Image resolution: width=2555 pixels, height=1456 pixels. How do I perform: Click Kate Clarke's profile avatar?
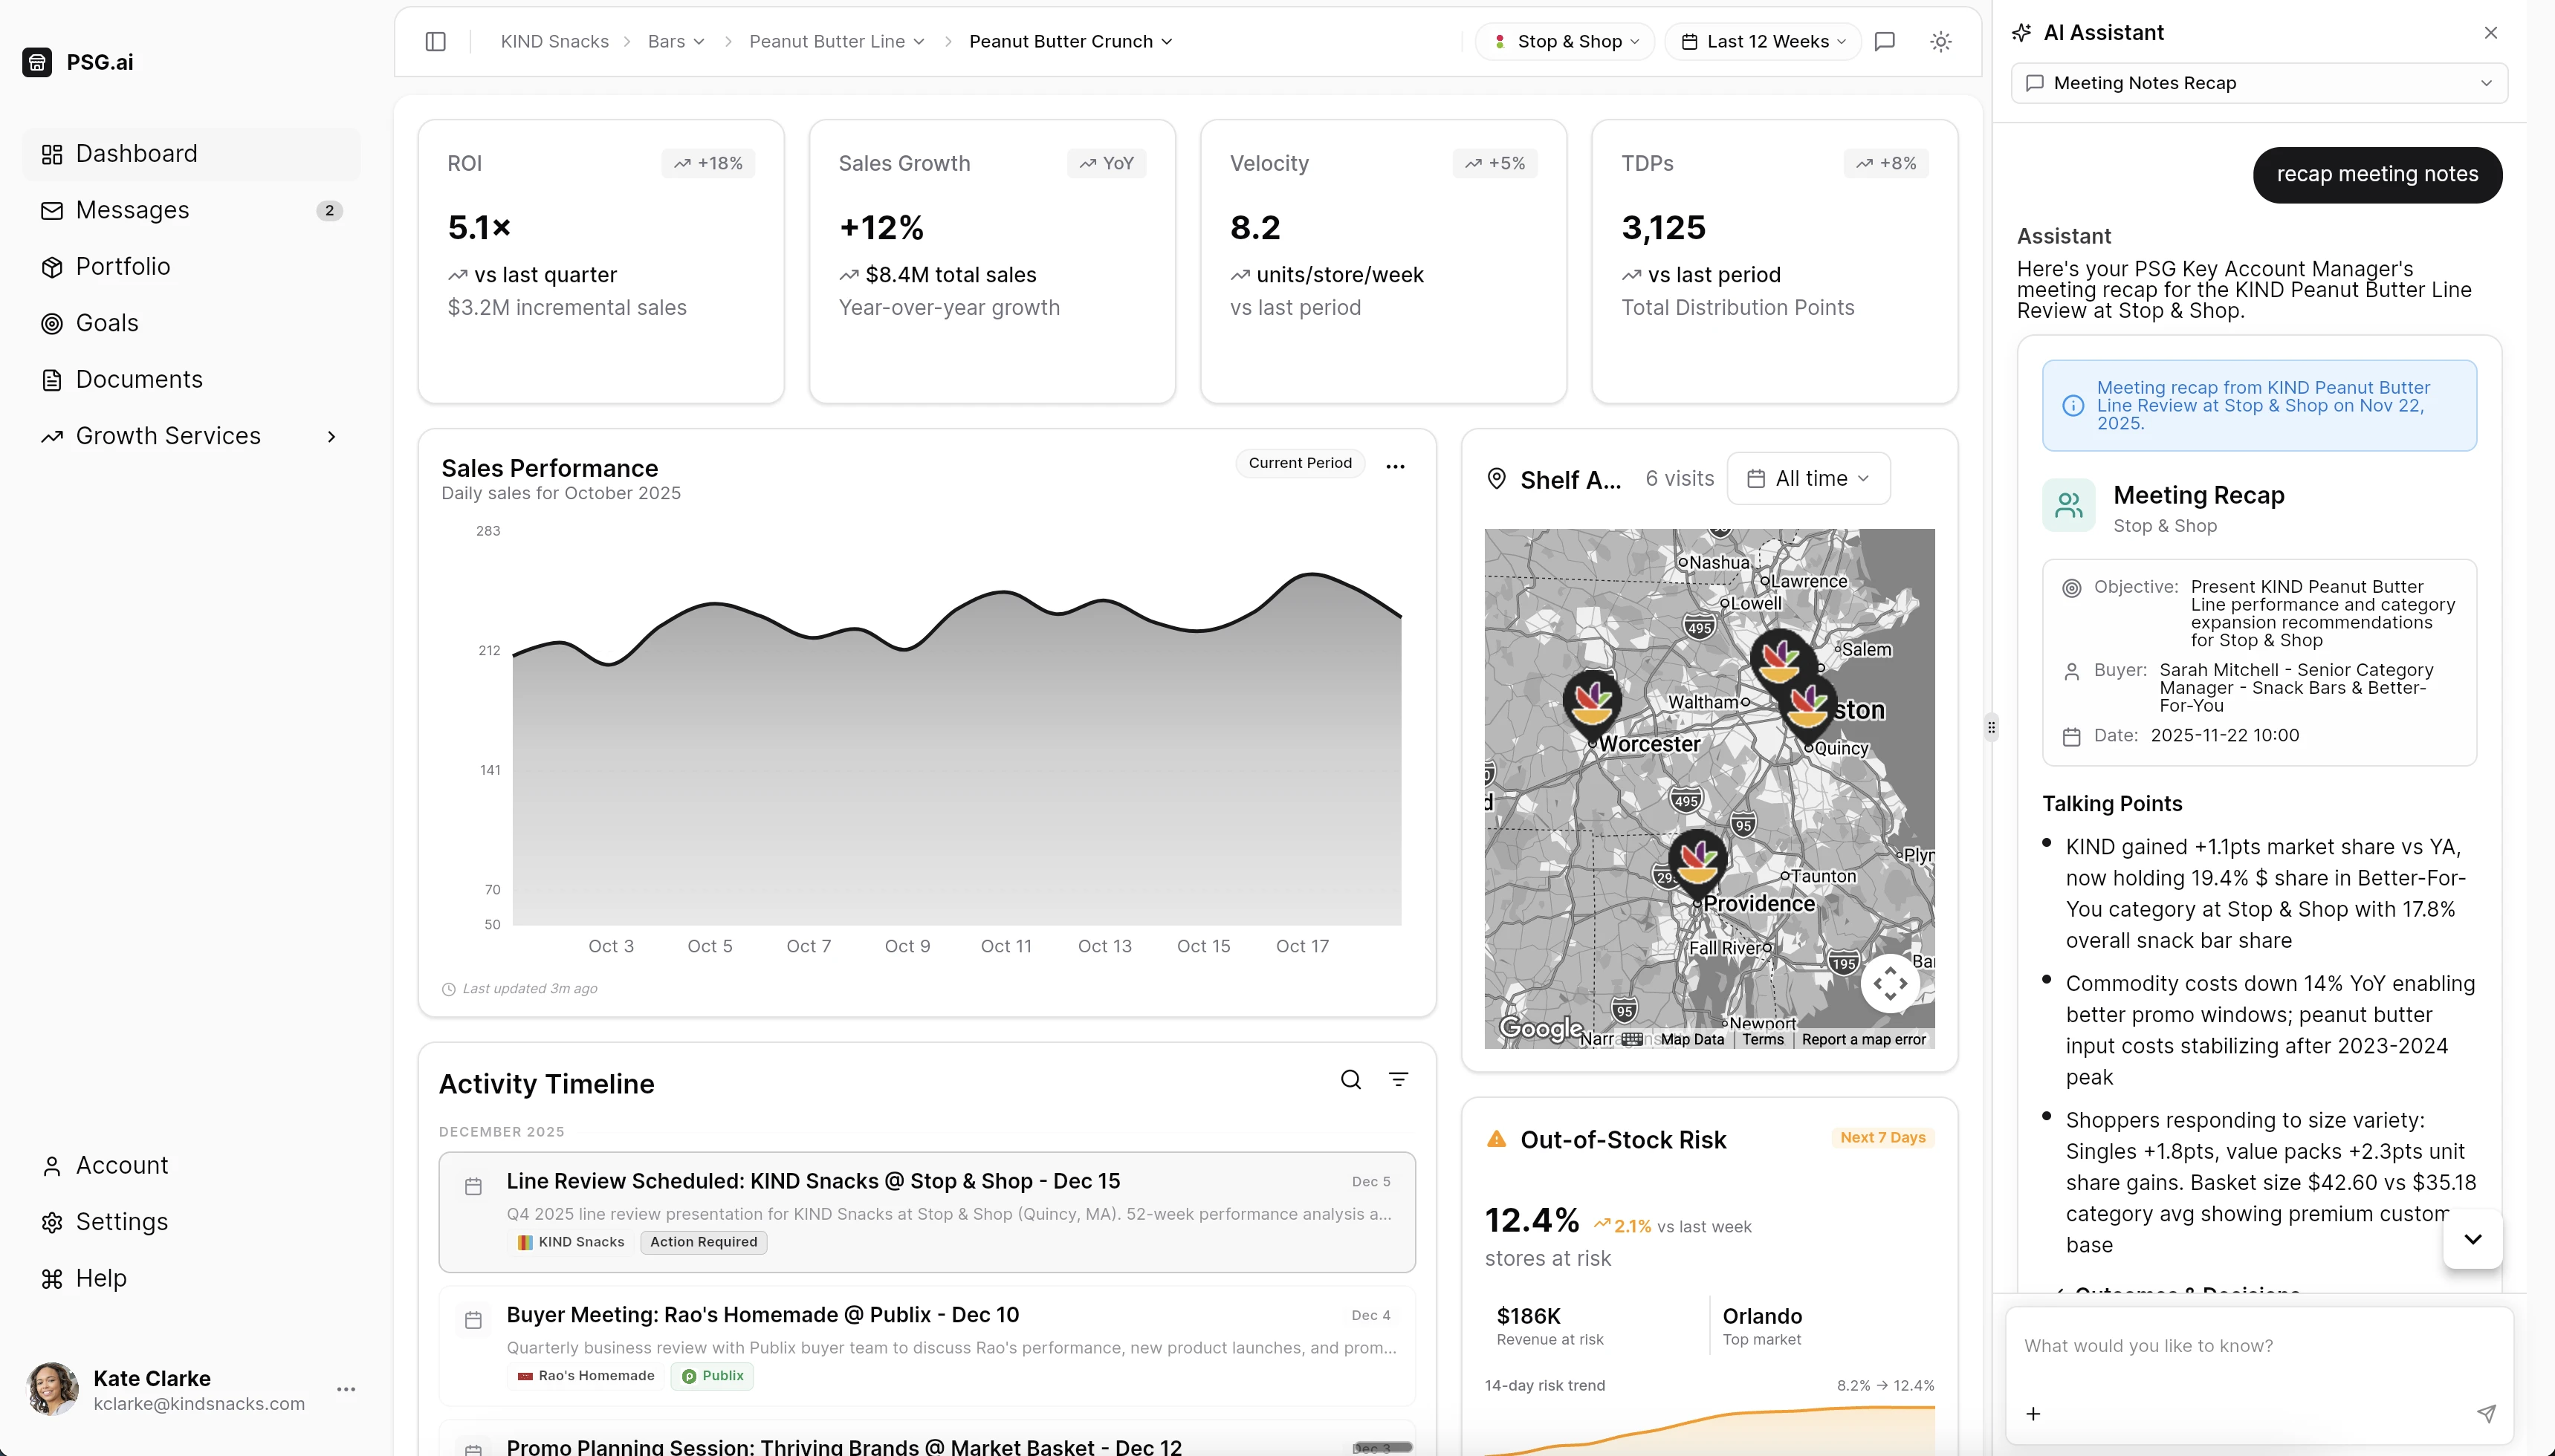[x=52, y=1389]
